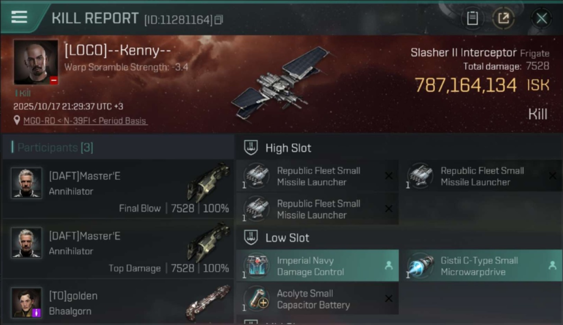Screen dimensions: 563x325
Task: Click the Slasher II Interceptor ship image
Action: (x=279, y=83)
